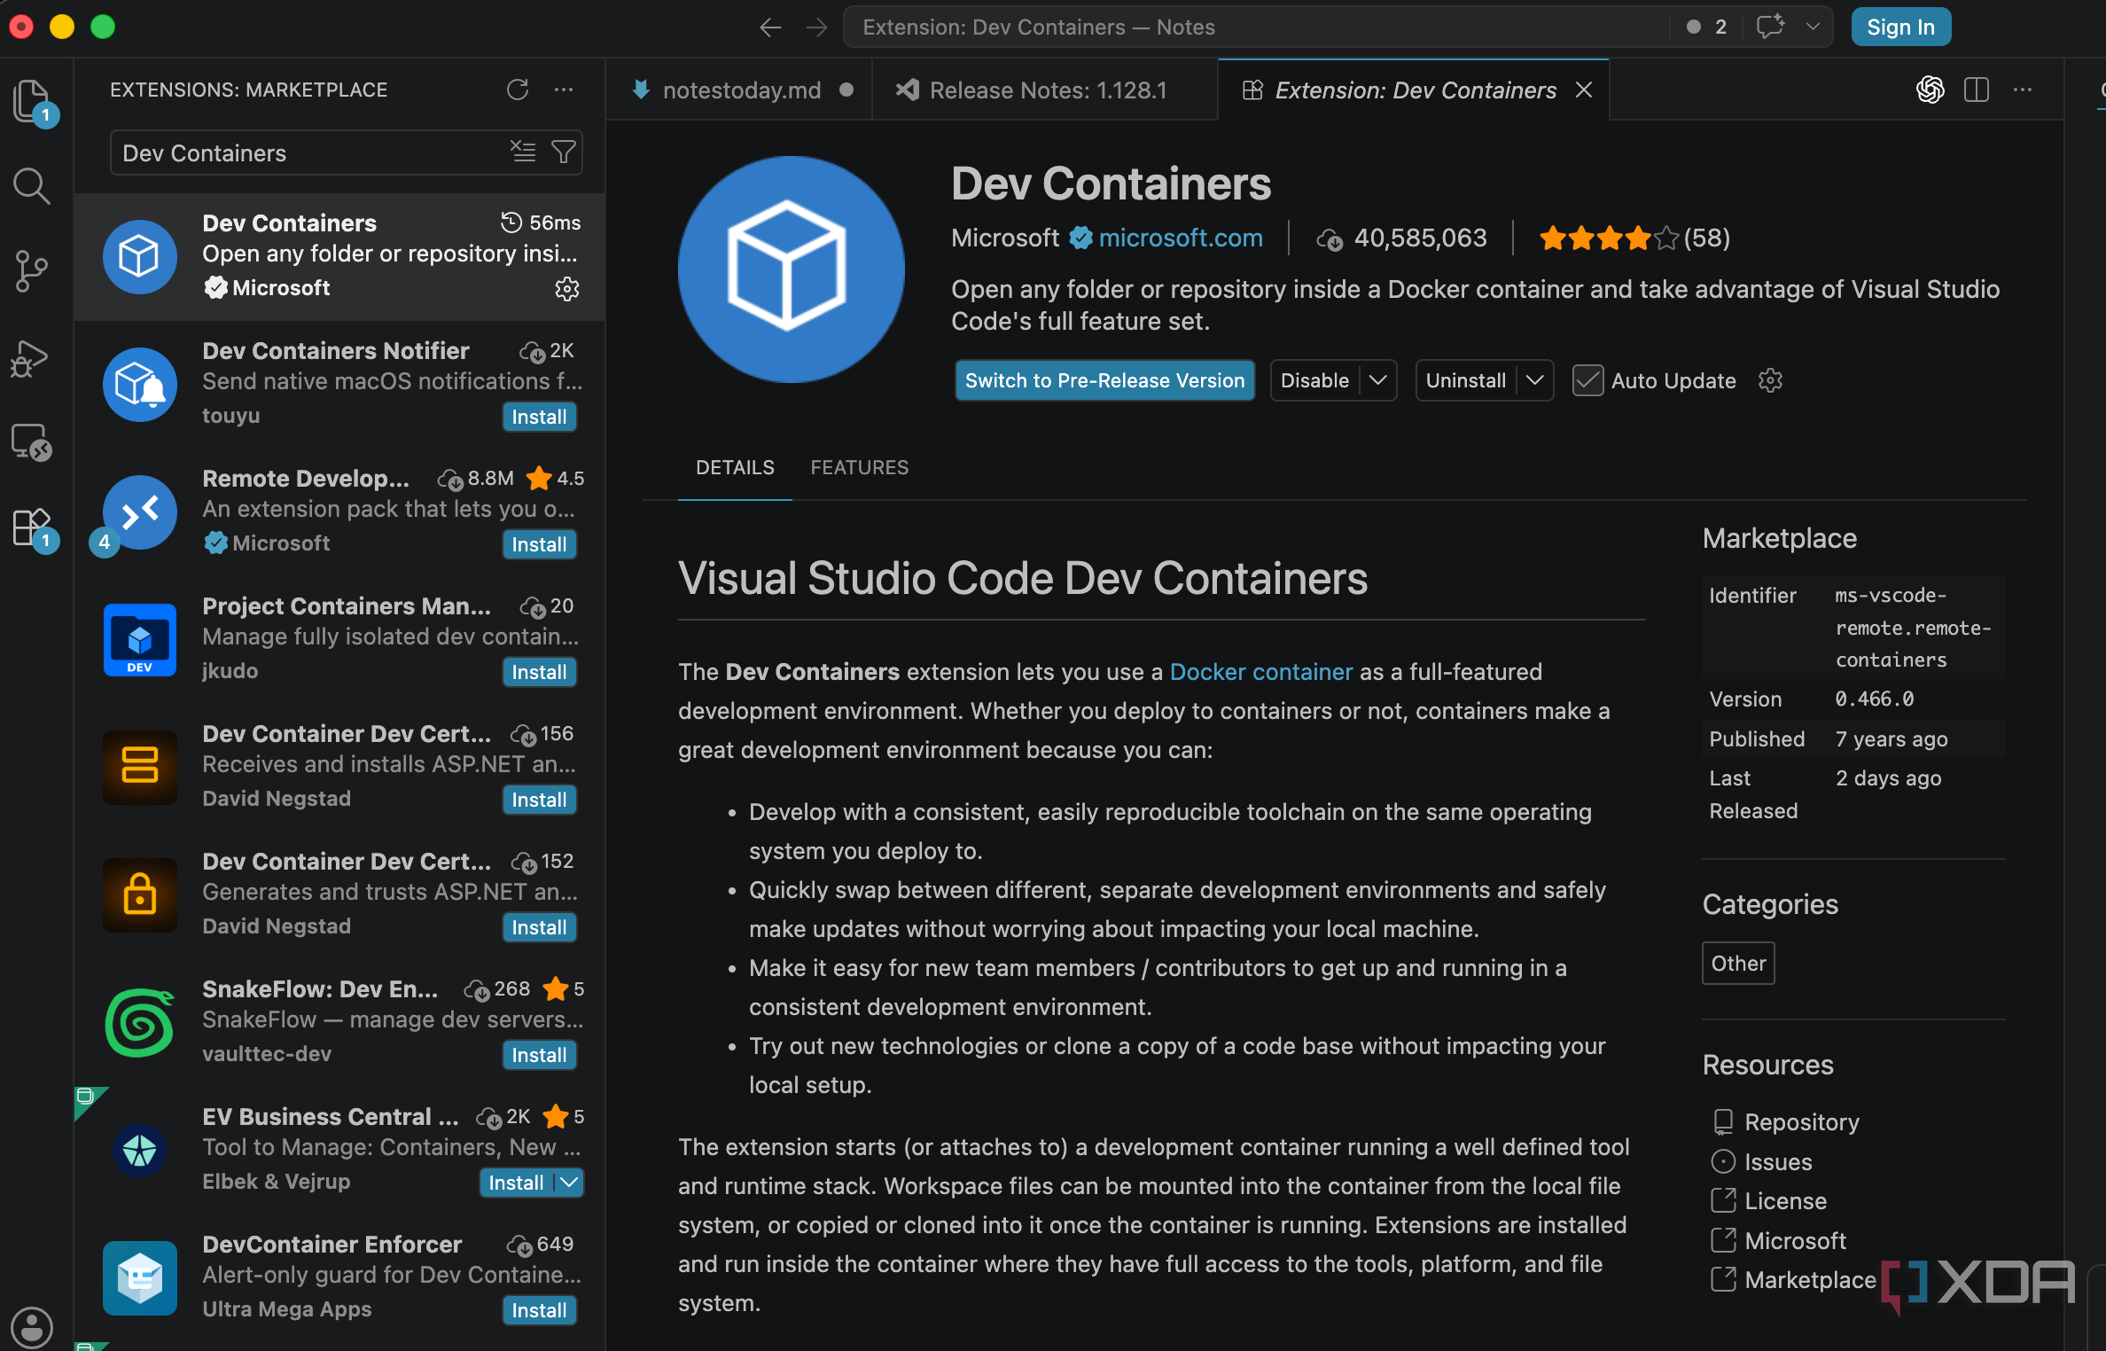The height and width of the screenshot is (1351, 2106).
Task: Click the Other category tag
Action: click(x=1738, y=963)
